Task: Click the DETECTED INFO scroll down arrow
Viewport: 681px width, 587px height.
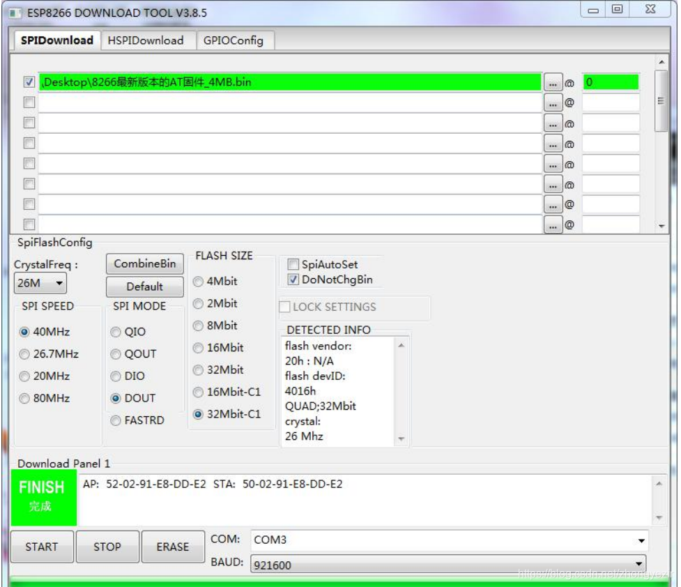Action: click(x=401, y=439)
